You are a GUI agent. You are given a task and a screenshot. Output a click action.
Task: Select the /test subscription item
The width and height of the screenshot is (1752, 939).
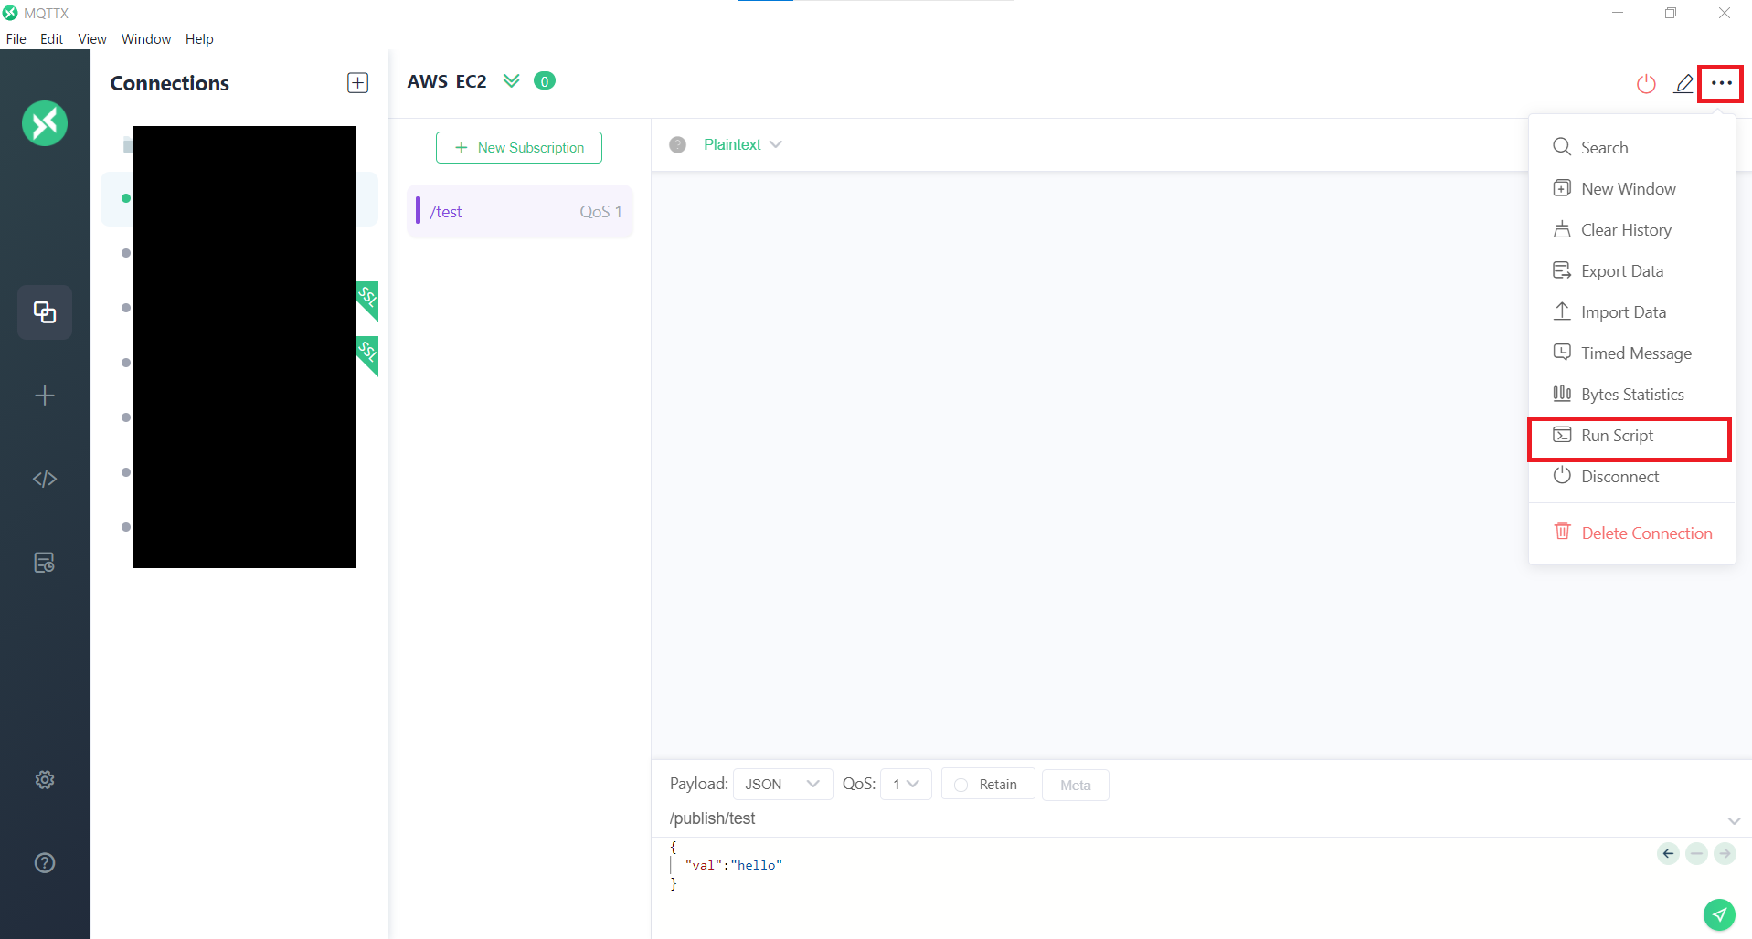[520, 212]
